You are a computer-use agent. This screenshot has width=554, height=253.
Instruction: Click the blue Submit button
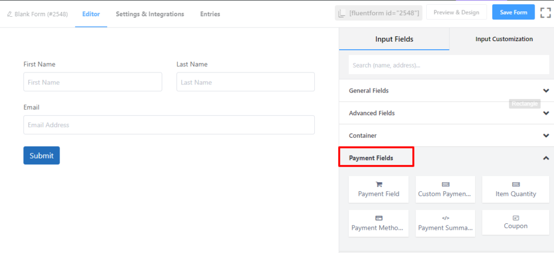[42, 156]
